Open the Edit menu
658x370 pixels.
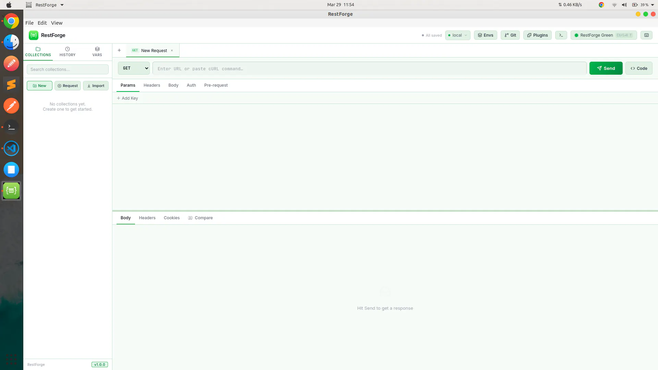tap(42, 23)
